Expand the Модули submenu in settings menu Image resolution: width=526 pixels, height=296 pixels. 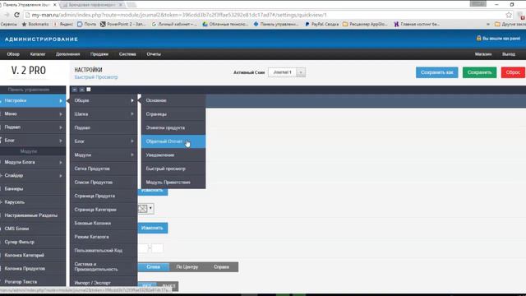(104, 155)
